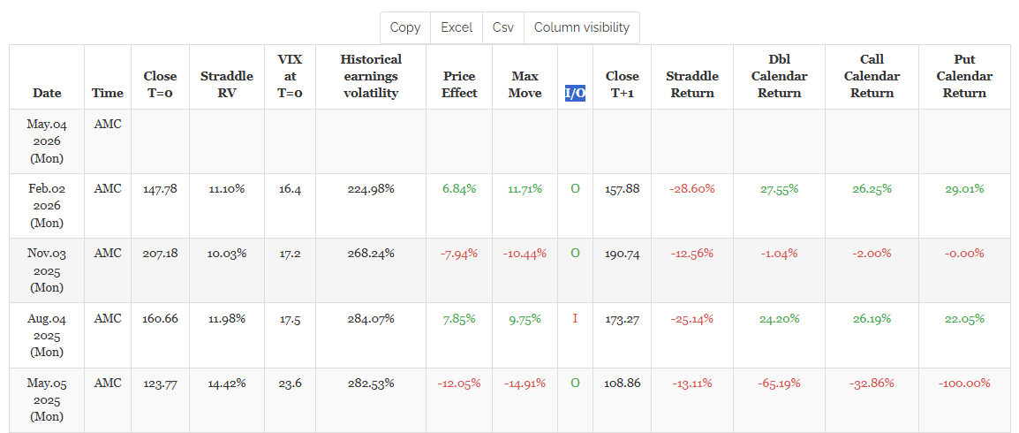Viewport: 1019px width, 433px height.
Task: Open the Column visibility dropdown
Action: pos(582,27)
